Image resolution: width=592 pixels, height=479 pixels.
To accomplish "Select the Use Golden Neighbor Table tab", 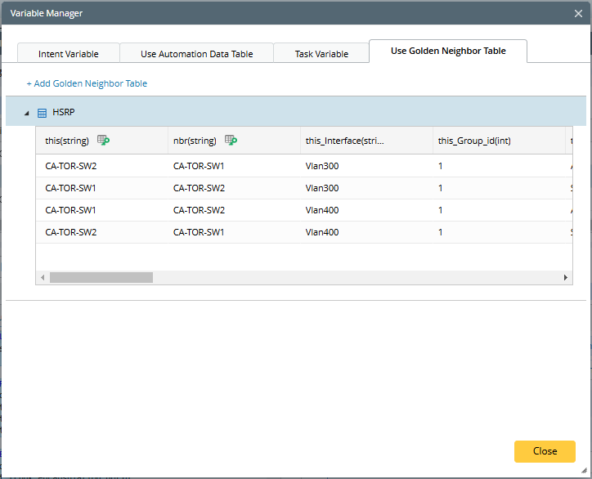I will tap(448, 51).
